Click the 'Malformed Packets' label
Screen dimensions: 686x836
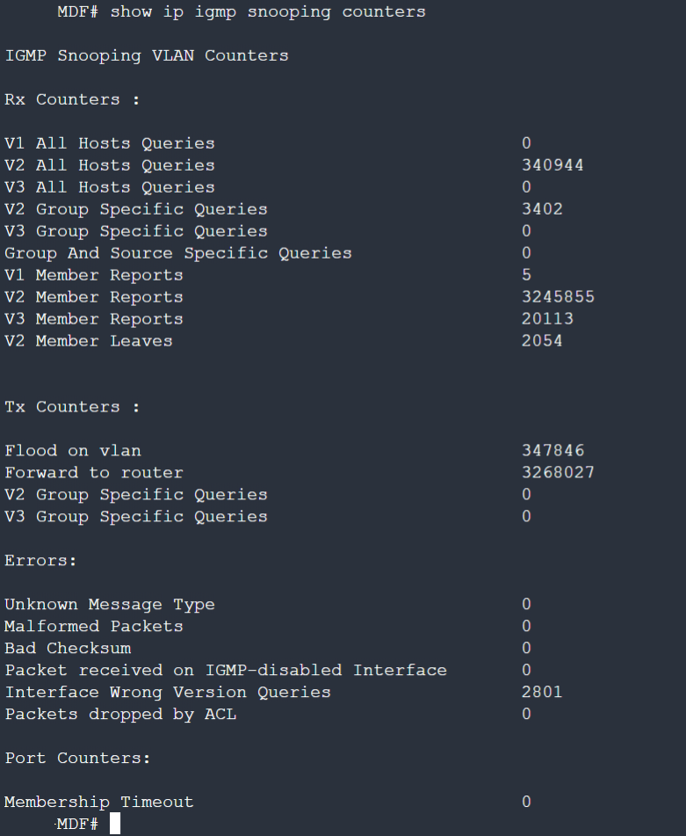click(x=94, y=627)
